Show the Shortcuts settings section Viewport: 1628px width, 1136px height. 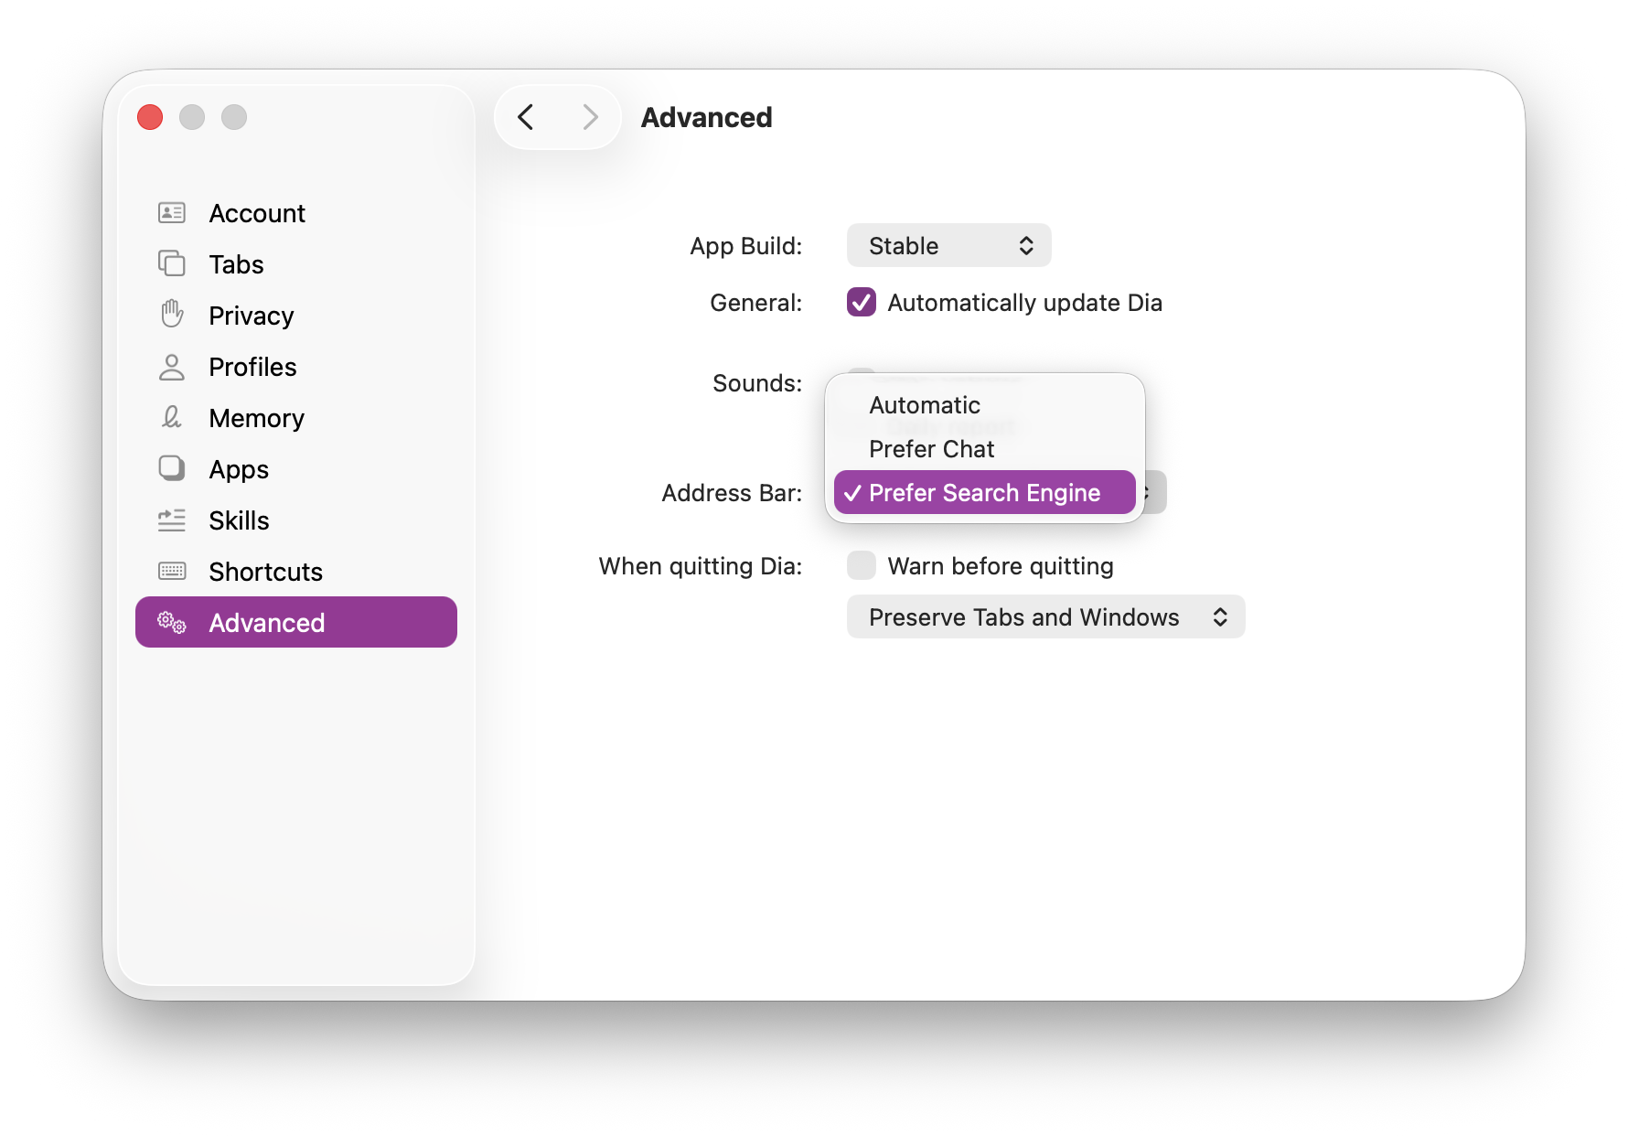296,572
